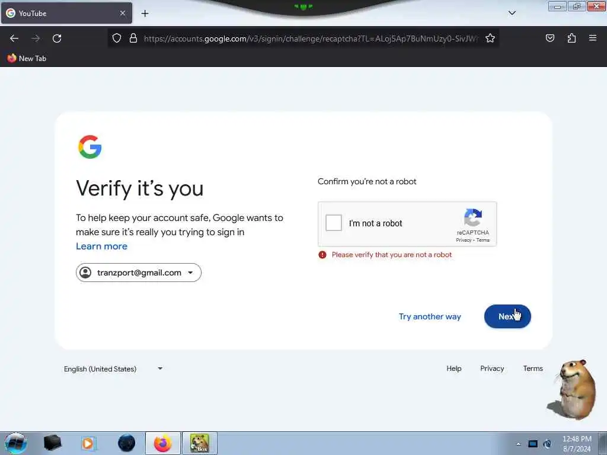Screen dimensions: 607x455
Task: Open the Terms footer link
Action: [x=533, y=369]
